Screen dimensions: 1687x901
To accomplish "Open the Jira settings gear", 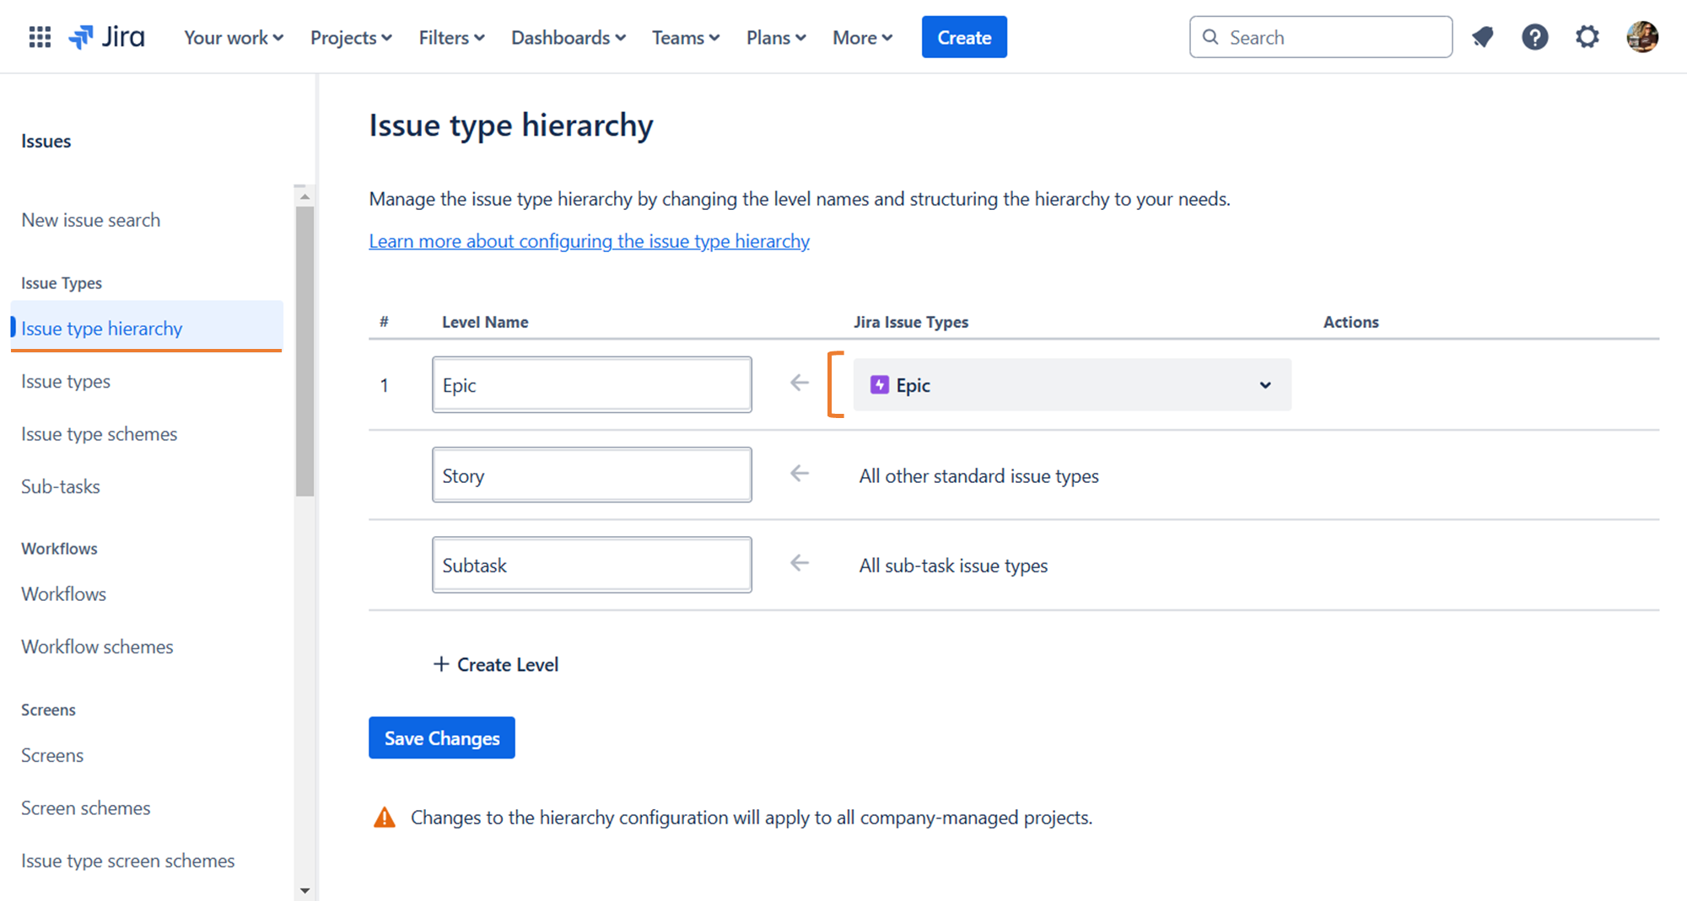I will coord(1587,36).
